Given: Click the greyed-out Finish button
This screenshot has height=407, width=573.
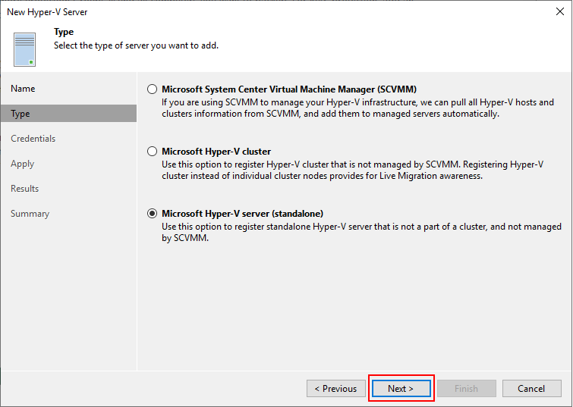Looking at the screenshot, I should (466, 388).
